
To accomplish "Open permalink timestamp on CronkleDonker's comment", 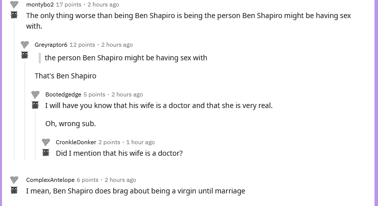I will pyautogui.click(x=140, y=142).
